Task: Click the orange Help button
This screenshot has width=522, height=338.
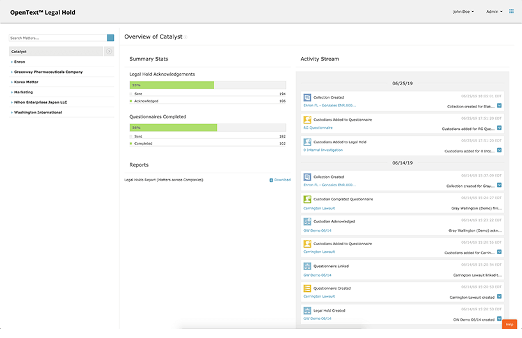Action: [509, 325]
